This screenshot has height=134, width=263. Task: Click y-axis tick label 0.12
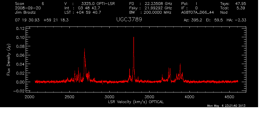[20, 28]
